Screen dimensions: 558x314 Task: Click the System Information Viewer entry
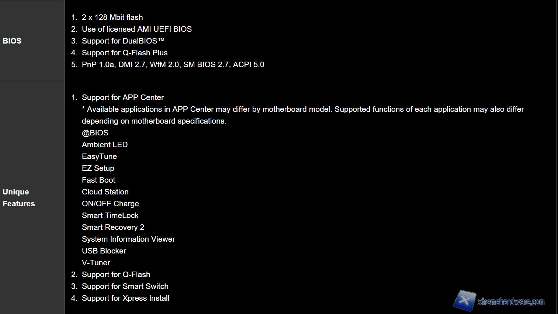point(128,239)
